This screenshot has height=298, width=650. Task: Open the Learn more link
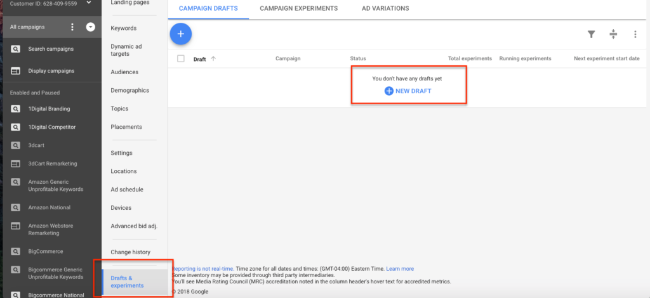tap(400, 269)
